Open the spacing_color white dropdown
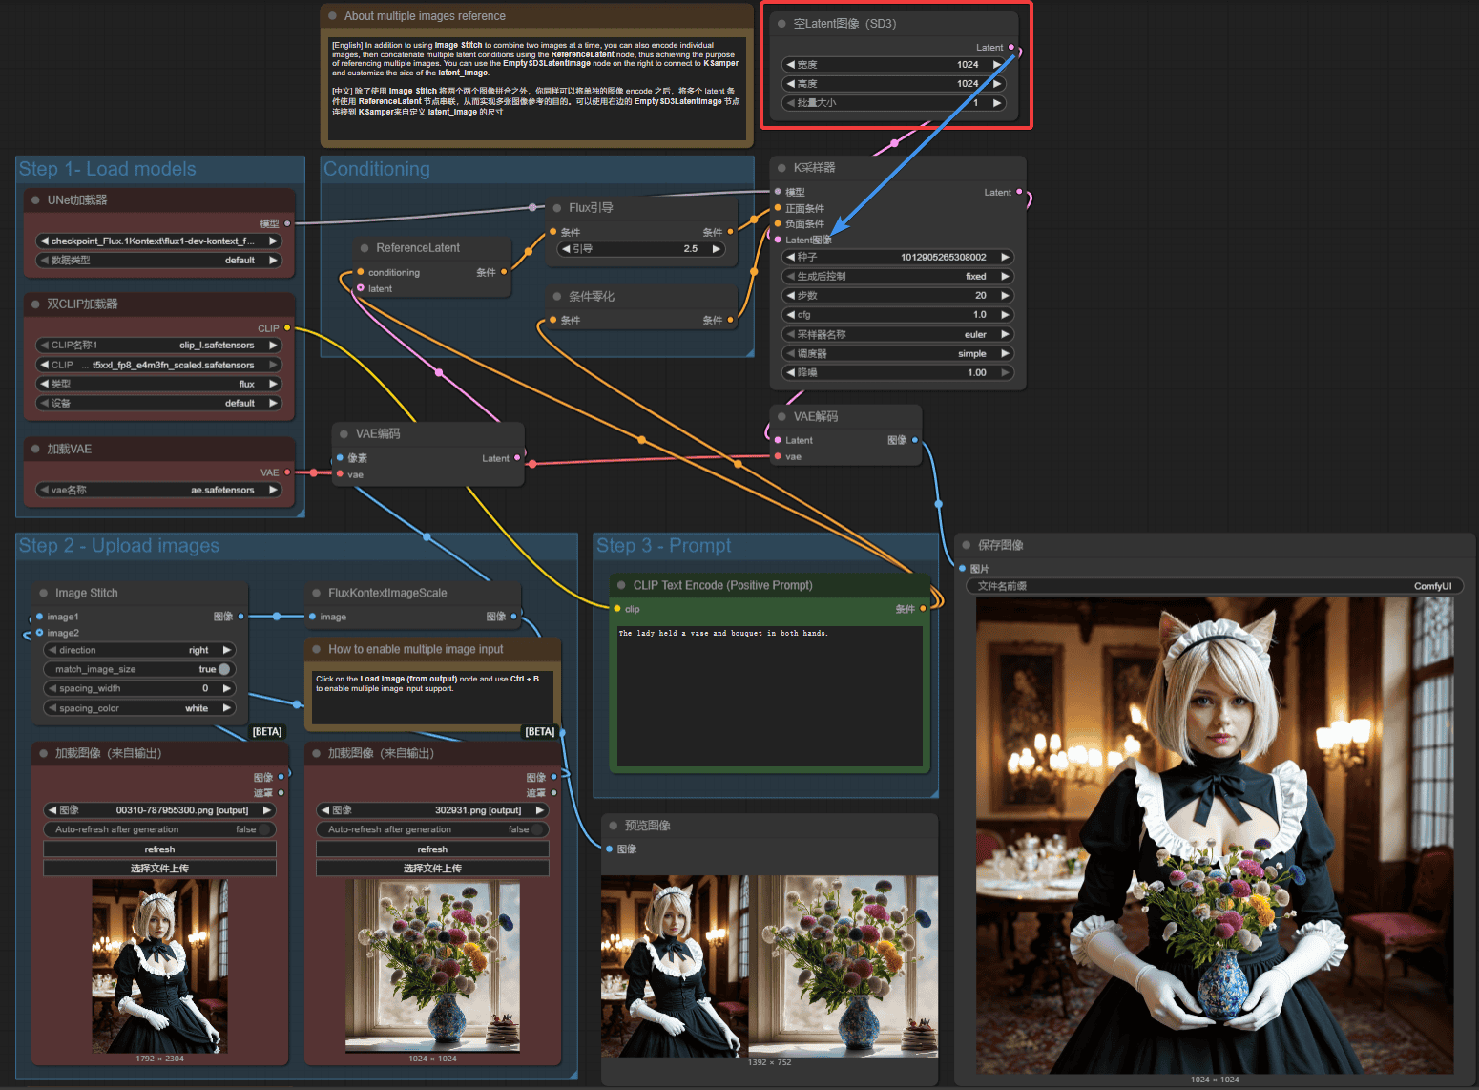 tap(138, 708)
